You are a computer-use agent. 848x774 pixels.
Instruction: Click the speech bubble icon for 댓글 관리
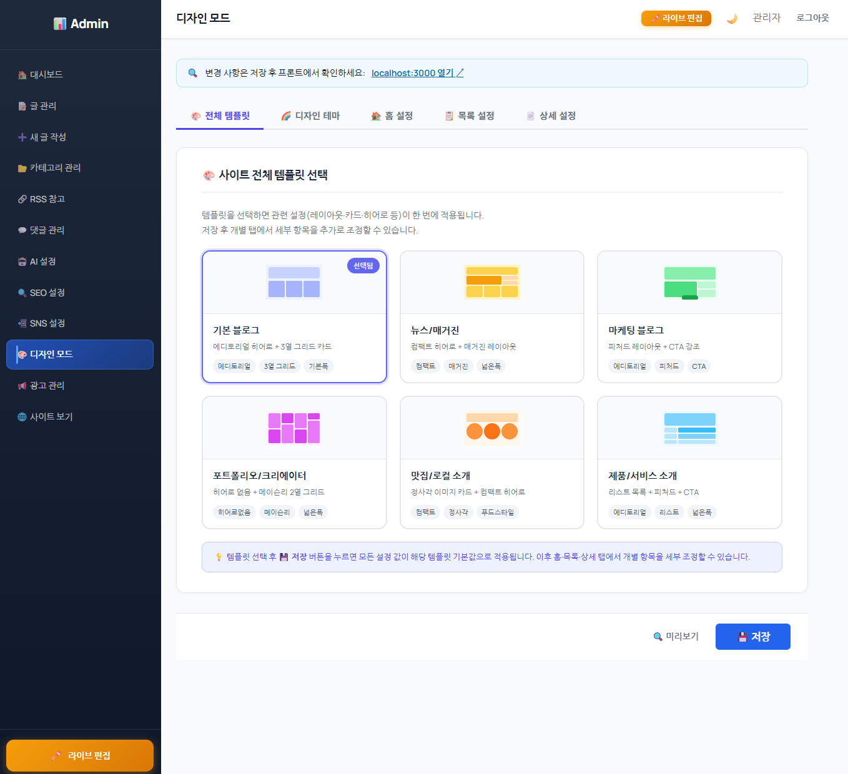point(22,230)
